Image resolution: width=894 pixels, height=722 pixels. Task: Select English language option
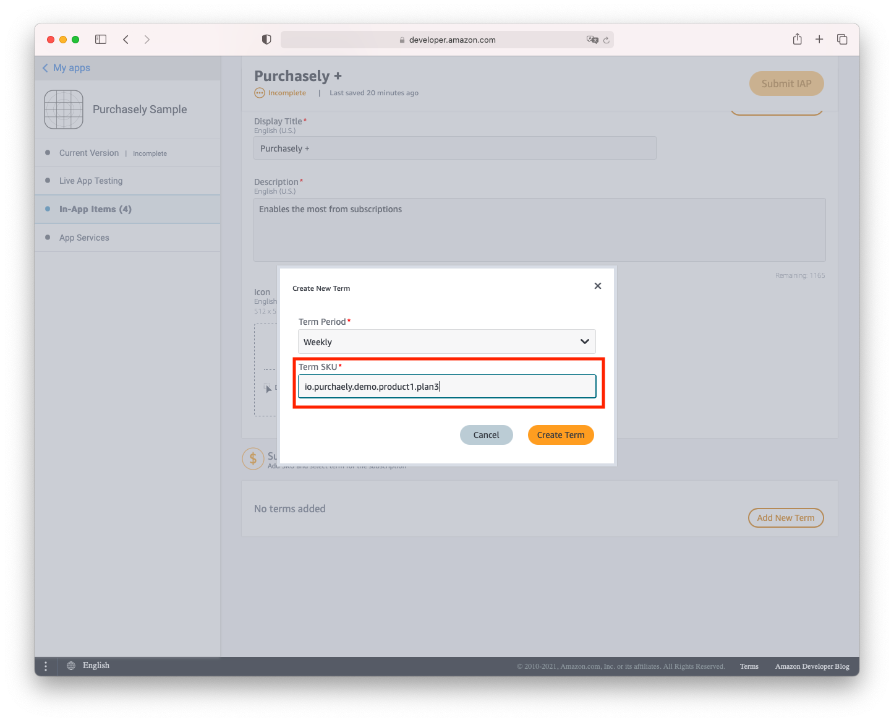96,666
